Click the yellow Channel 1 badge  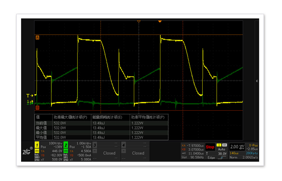tap(37, 145)
